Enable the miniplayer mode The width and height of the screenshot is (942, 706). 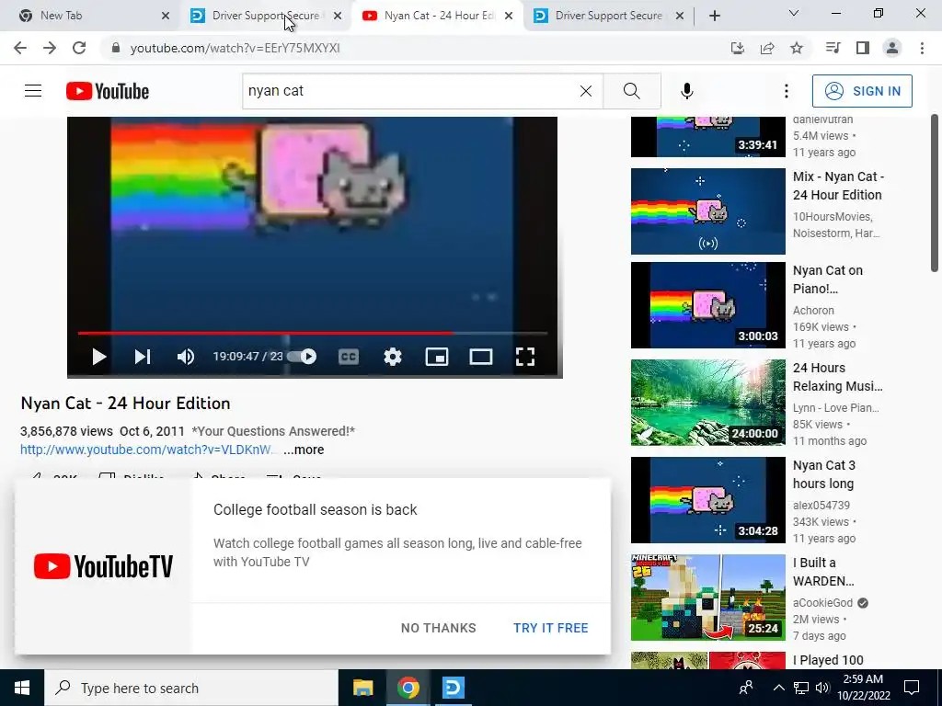pos(437,357)
